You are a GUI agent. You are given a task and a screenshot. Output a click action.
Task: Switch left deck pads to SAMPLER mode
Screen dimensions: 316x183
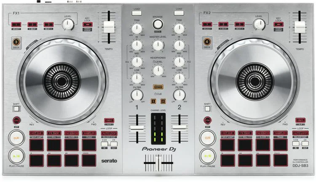[x=89, y=133]
